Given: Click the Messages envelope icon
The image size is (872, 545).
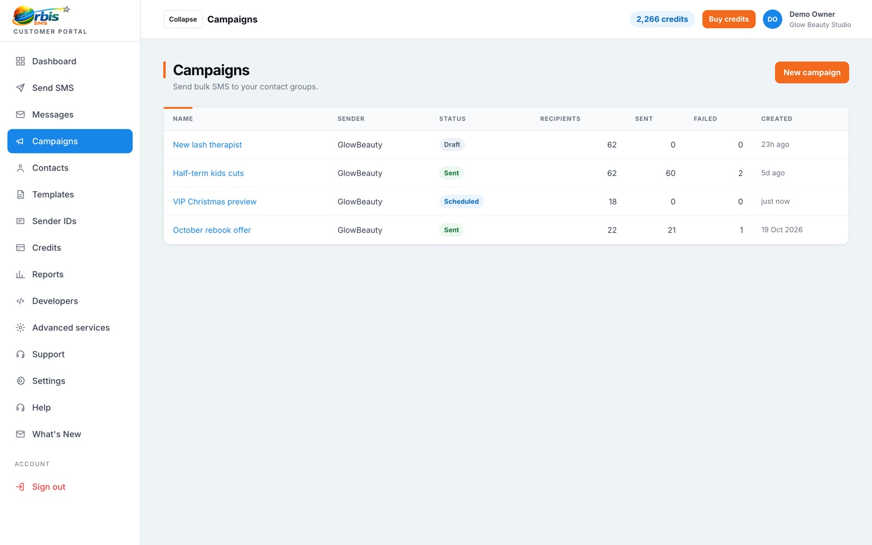Looking at the screenshot, I should (x=20, y=115).
